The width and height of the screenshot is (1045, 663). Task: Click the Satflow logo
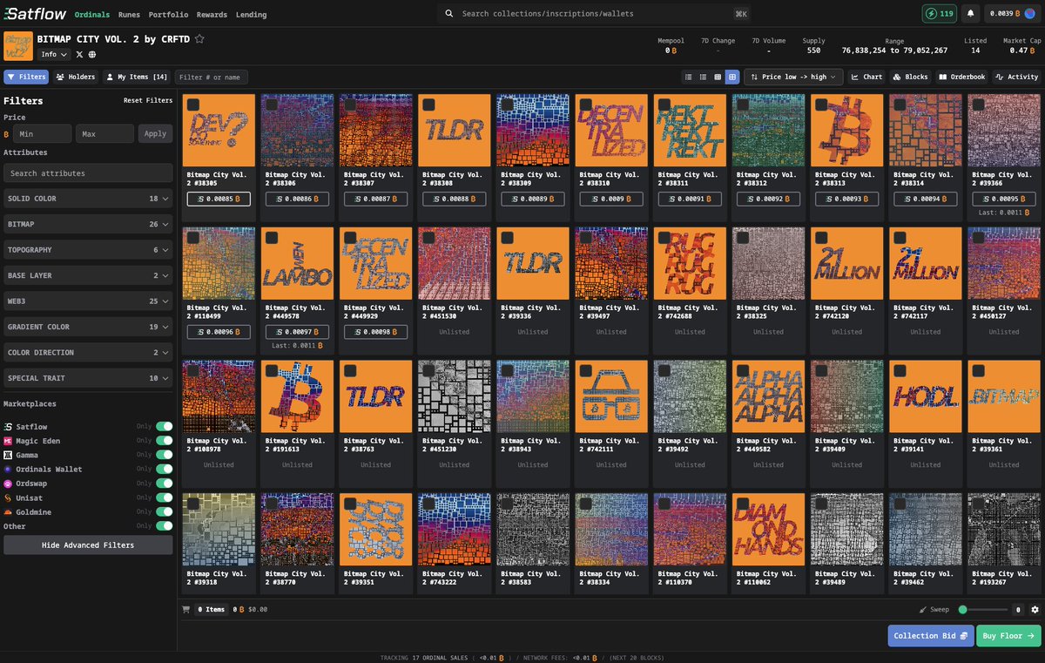(35, 14)
